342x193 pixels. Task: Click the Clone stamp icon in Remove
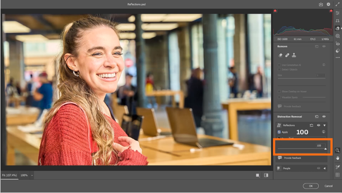click(294, 55)
